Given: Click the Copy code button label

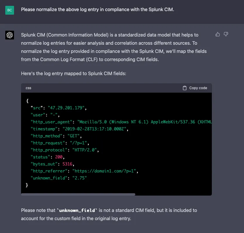Looking at the screenshot, I should (x=198, y=88).
